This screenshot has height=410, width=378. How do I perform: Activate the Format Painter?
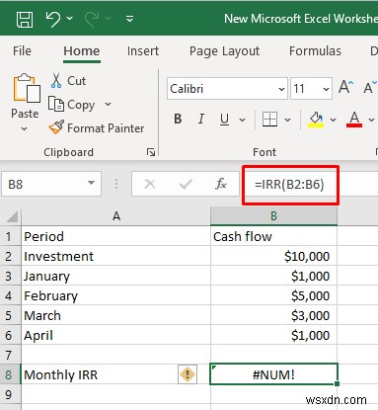click(97, 128)
